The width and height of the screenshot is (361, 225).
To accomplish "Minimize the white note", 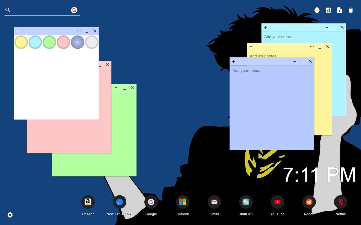I will (87, 31).
